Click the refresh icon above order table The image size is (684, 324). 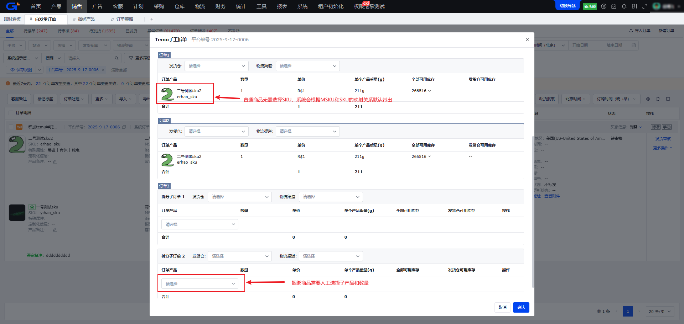pos(658,99)
